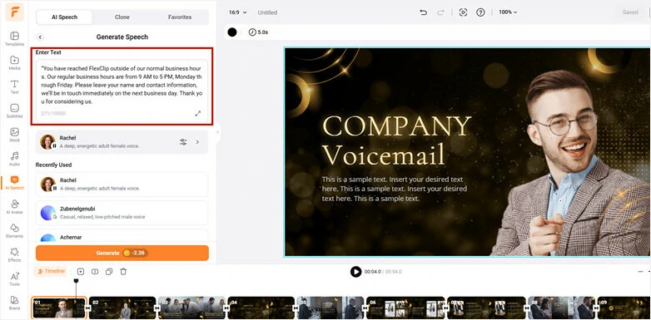Open the Subtitles panel
The width and height of the screenshot is (651, 320).
[x=14, y=111]
